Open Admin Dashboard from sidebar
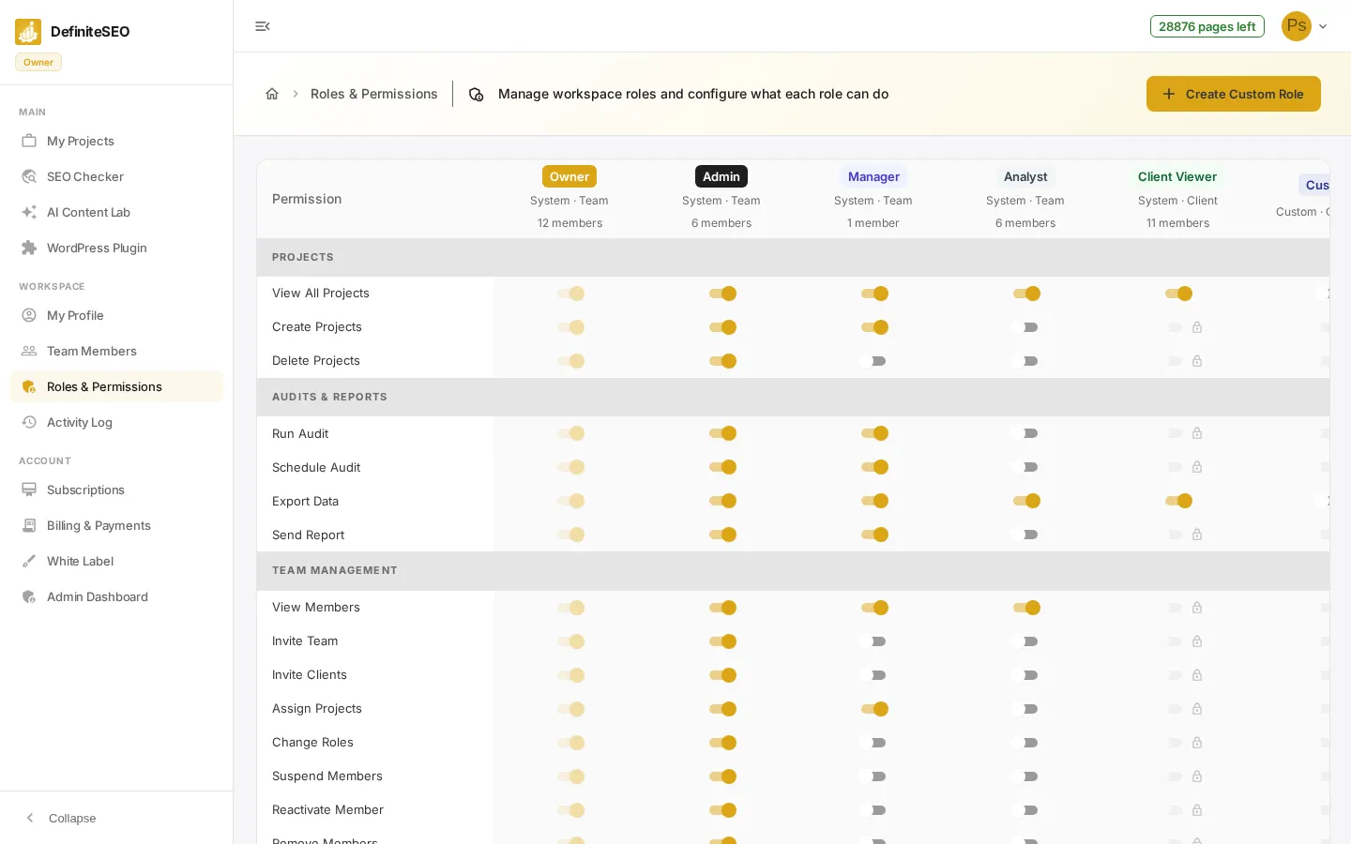Viewport: 1351px width, 844px height. tap(116, 596)
